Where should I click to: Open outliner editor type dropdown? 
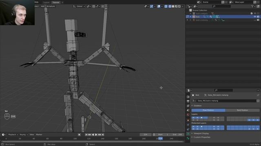pyautogui.click(x=189, y=6)
